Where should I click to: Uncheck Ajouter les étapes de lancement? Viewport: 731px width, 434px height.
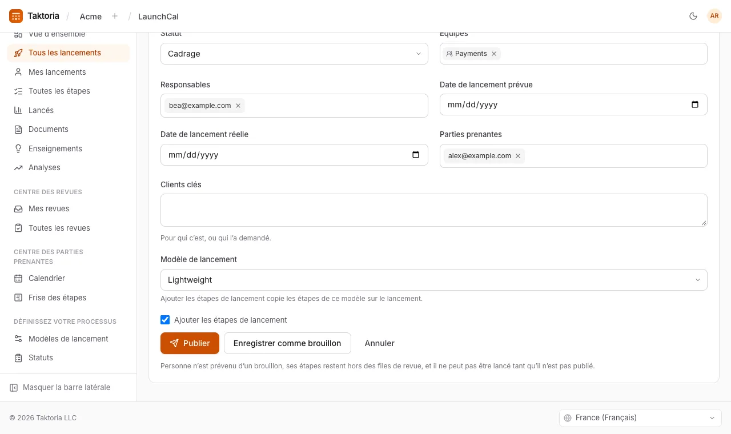coord(165,320)
